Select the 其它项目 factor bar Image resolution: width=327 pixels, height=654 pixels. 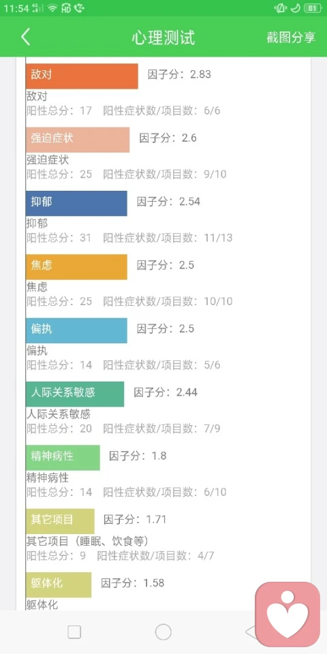tap(60, 521)
